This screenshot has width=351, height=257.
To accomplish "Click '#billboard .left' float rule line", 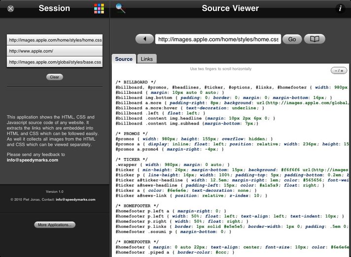I will click(x=160, y=113).
